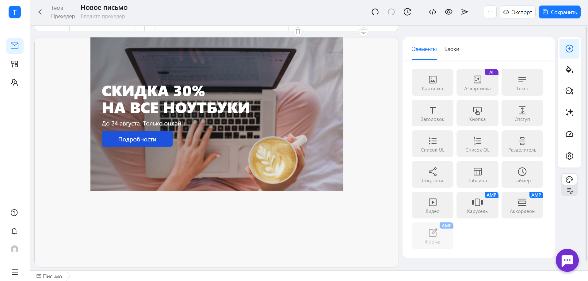Open the help question mark icon
588x281 pixels.
coord(14,213)
